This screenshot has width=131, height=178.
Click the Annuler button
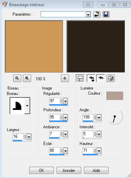point(69,170)
